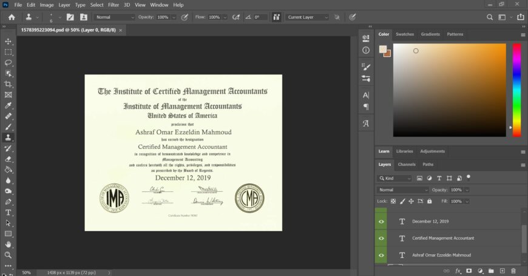This screenshot has width=528, height=276.
Task: Select the Clone Stamp tool in toolbox
Action: [x=8, y=137]
